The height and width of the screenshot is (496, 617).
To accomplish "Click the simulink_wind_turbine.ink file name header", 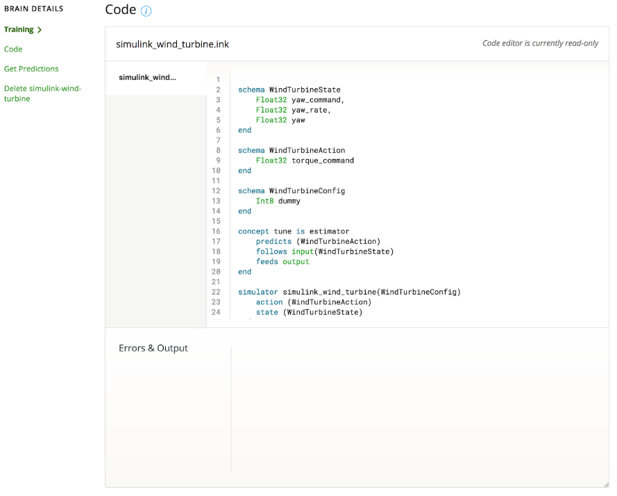I will (172, 44).
